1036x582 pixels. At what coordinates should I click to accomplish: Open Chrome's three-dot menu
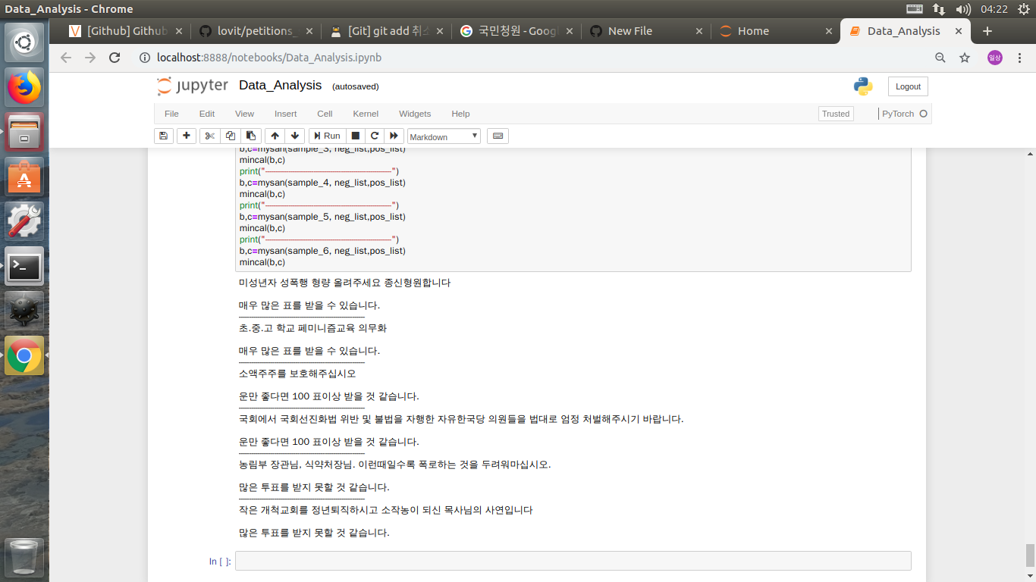pyautogui.click(x=1019, y=58)
